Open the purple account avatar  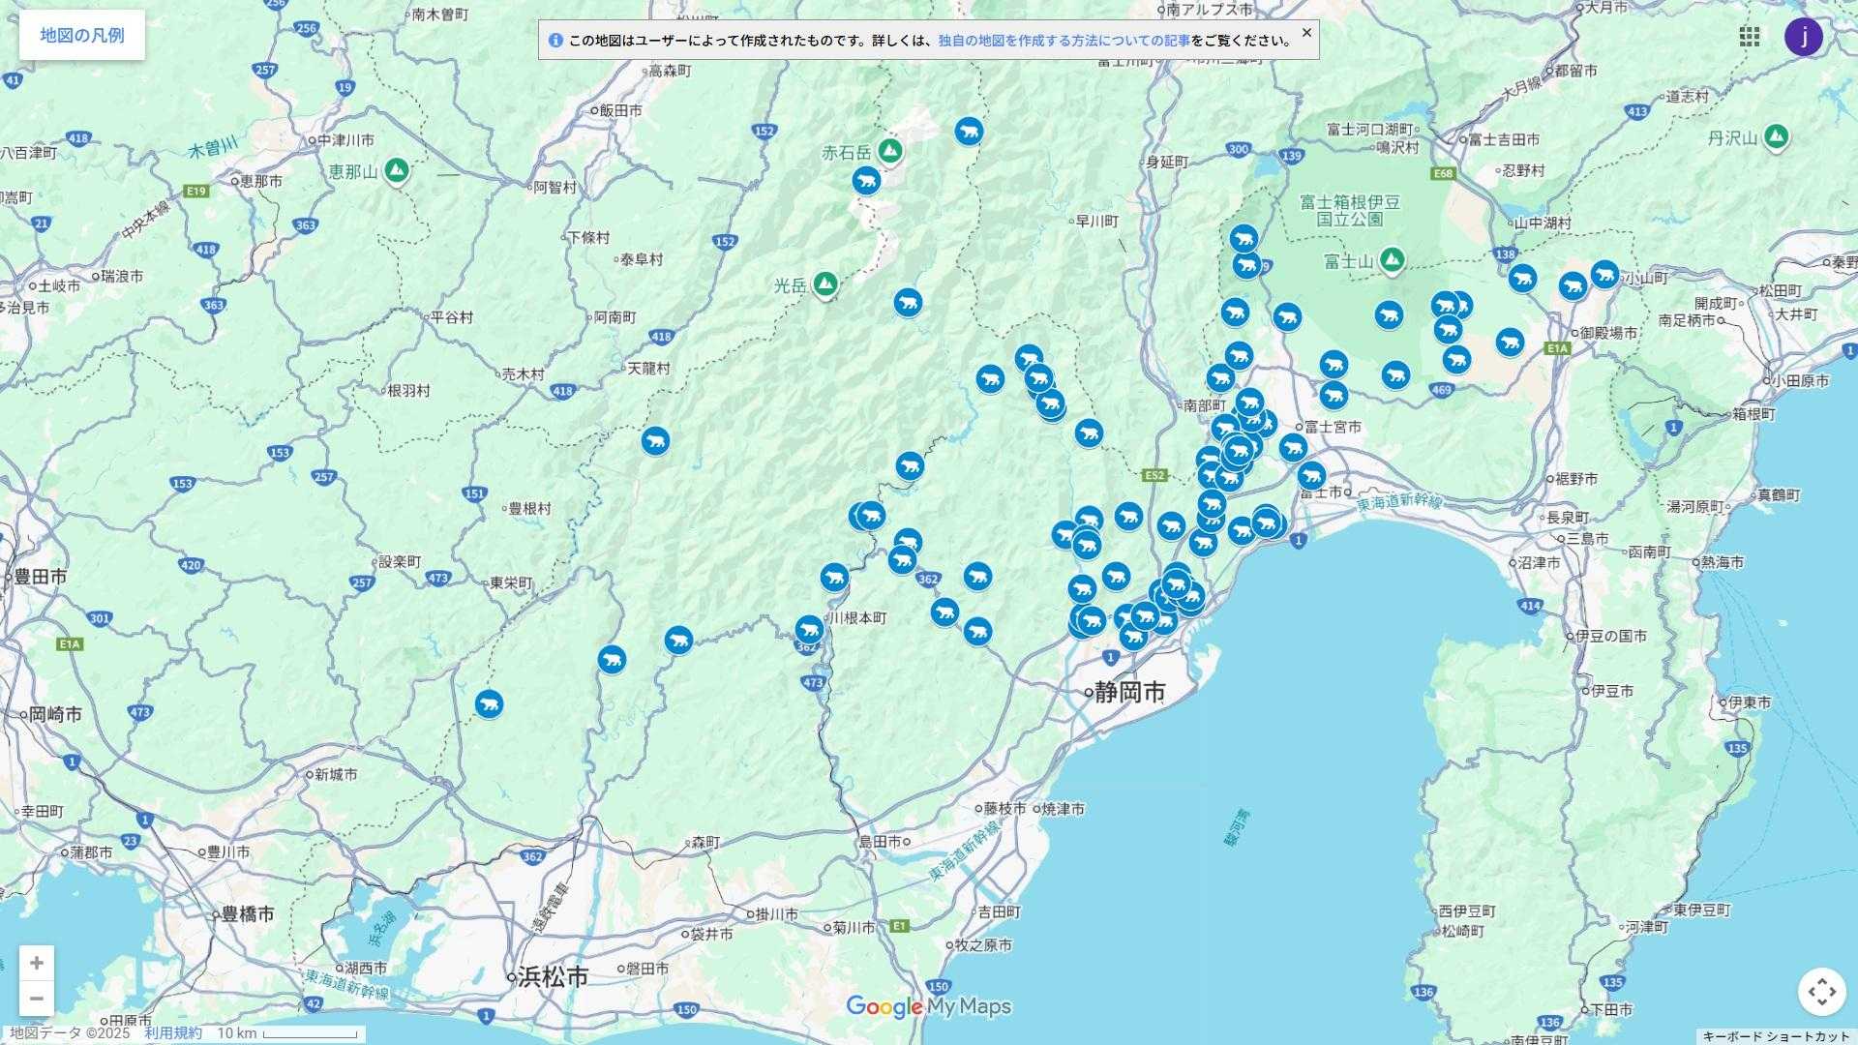pyautogui.click(x=1803, y=37)
